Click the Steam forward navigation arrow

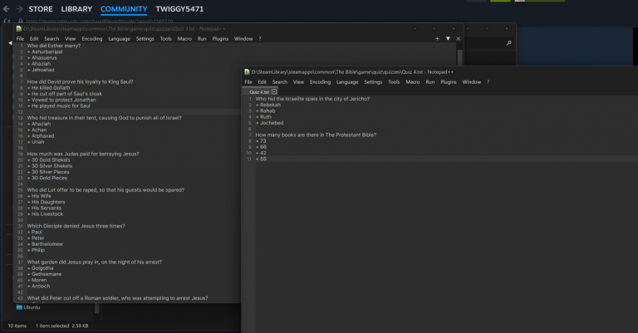[19, 9]
